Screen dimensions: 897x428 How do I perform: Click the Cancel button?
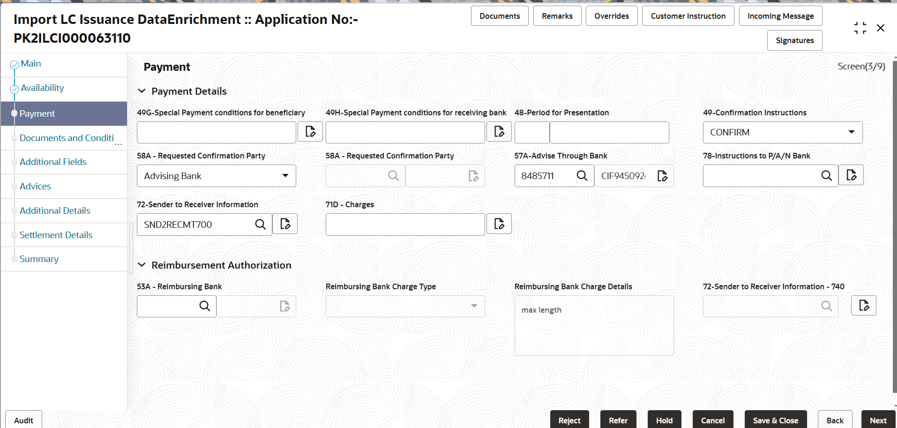[x=713, y=420]
